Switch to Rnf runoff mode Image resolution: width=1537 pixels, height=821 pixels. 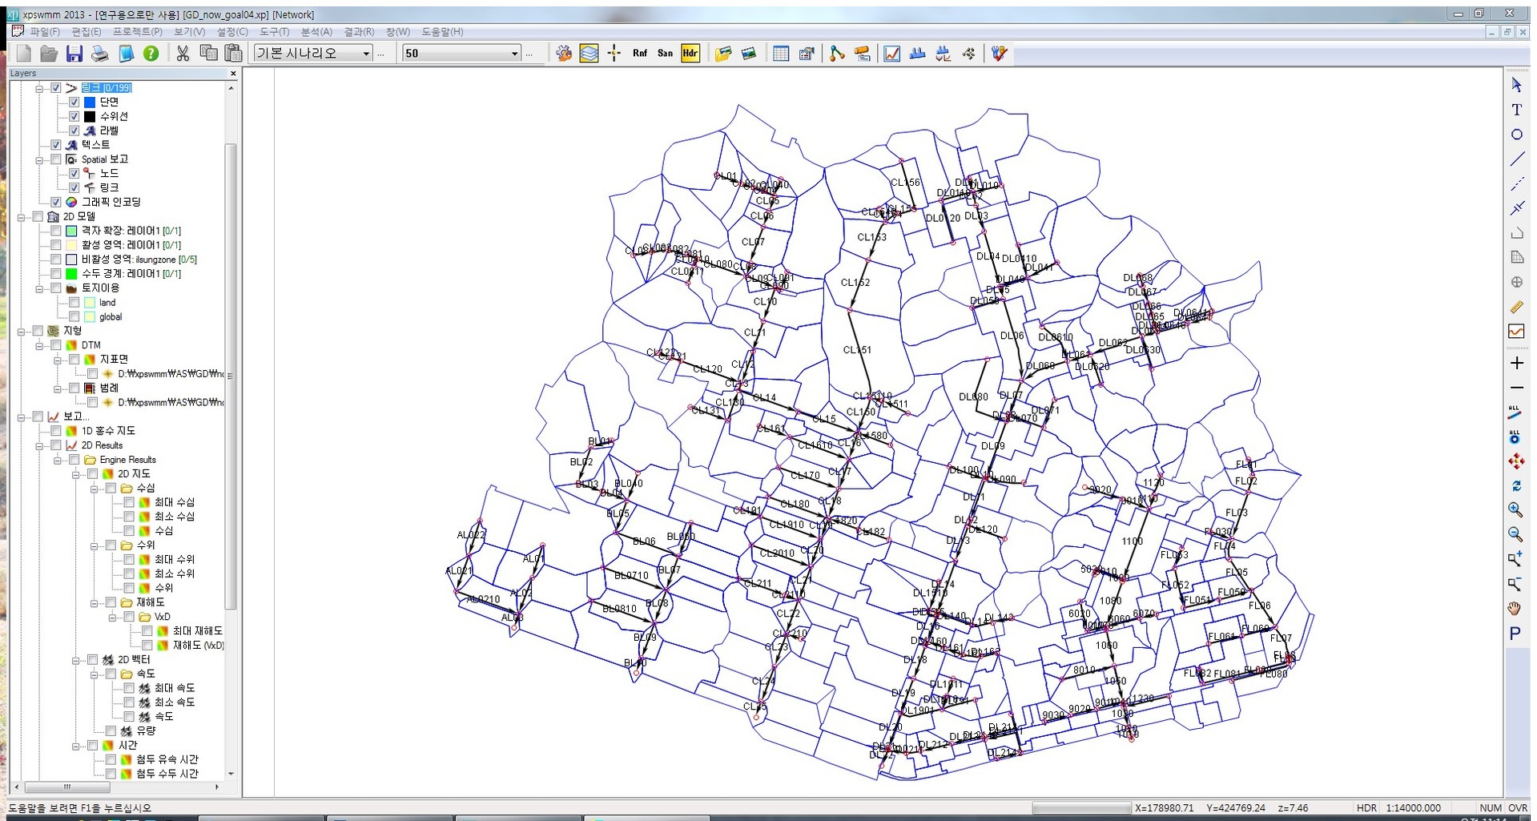[x=639, y=54]
